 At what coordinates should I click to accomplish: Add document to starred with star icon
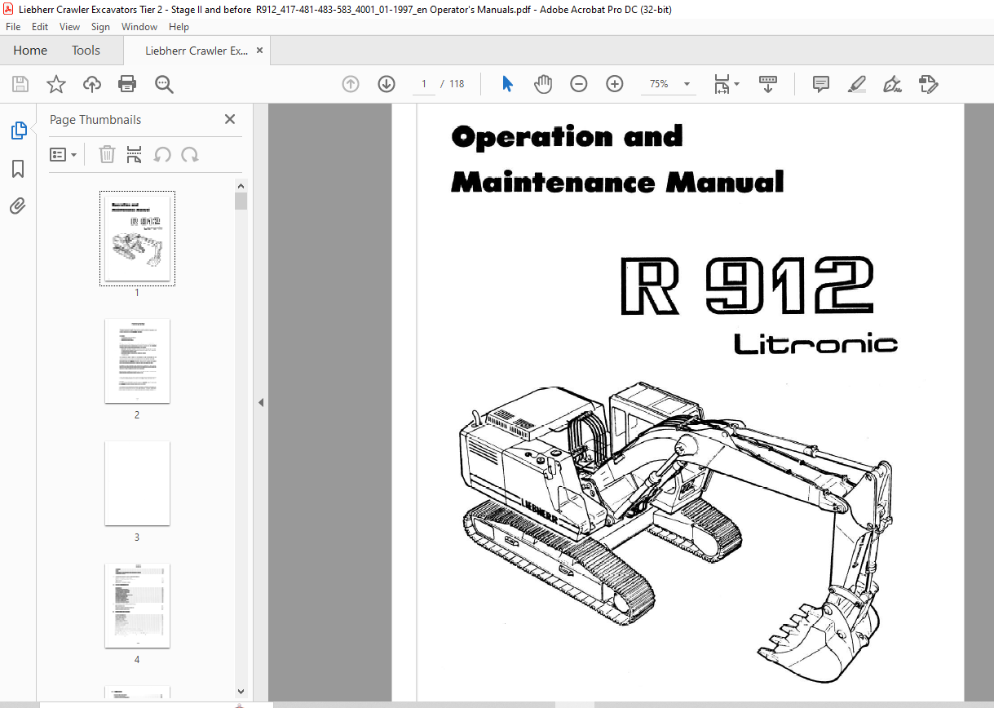(56, 84)
